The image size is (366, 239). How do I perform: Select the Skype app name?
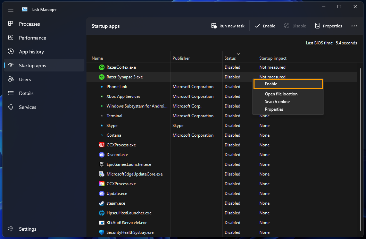pyautogui.click(x=112, y=126)
